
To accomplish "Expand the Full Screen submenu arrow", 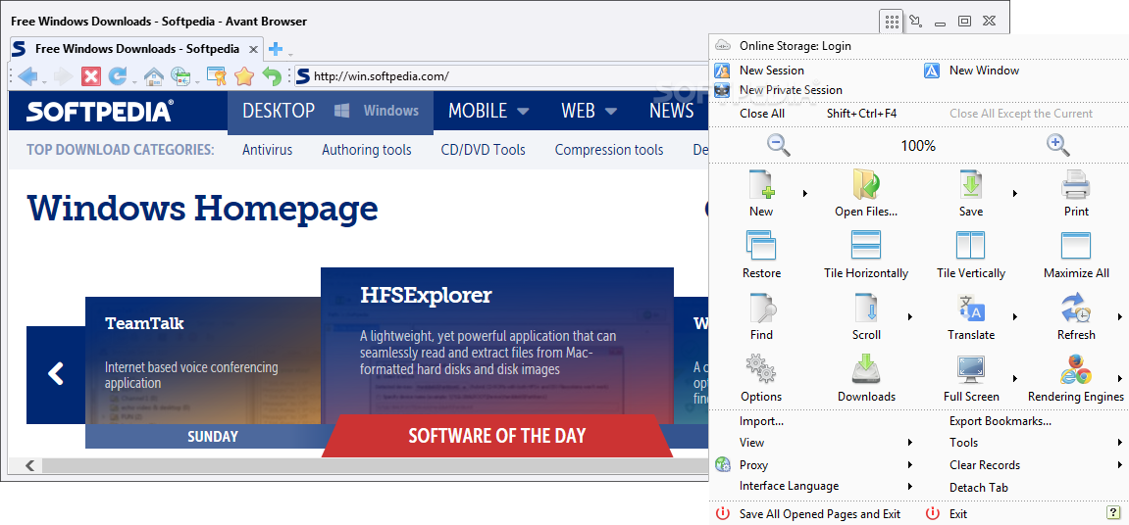I will (1015, 378).
